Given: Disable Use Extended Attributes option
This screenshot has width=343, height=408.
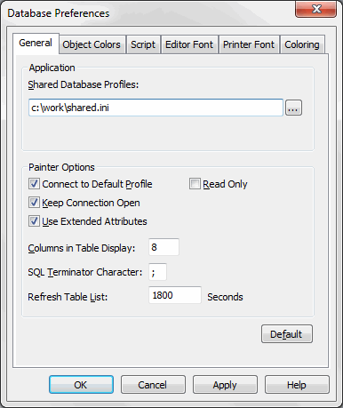Looking at the screenshot, I should (34, 221).
